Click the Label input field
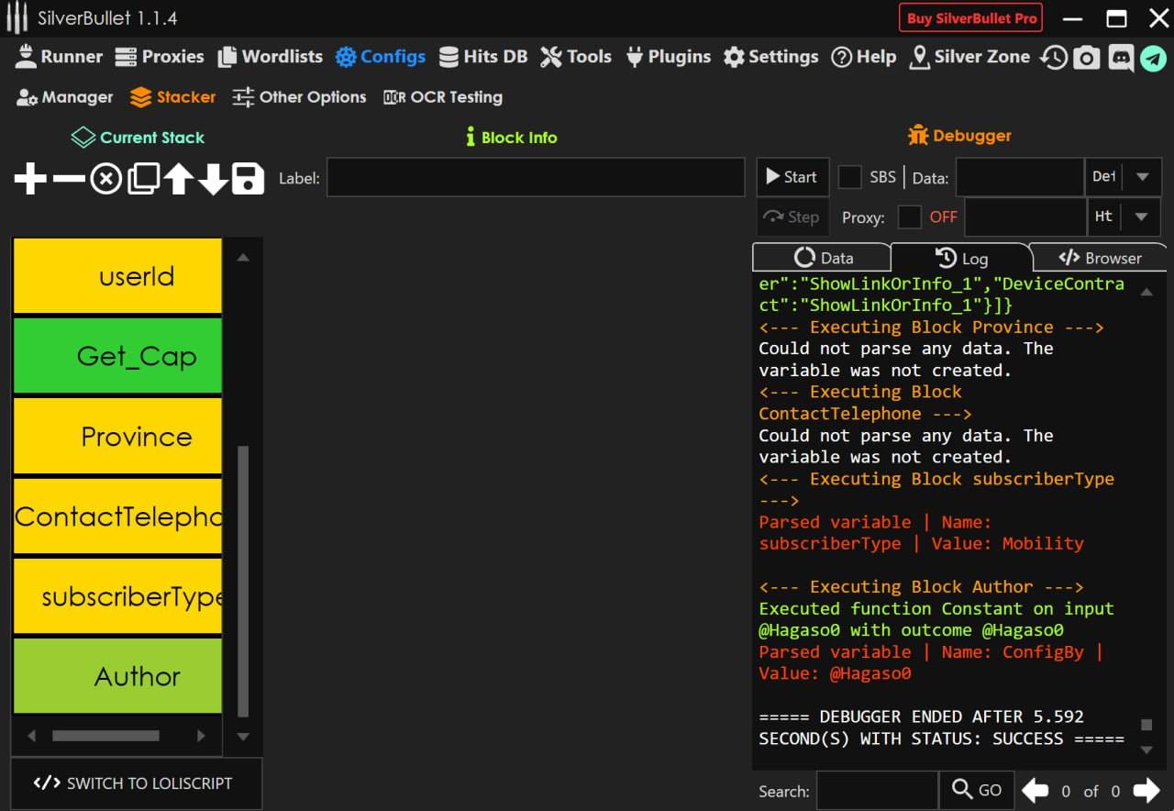The image size is (1174, 811). [535, 178]
